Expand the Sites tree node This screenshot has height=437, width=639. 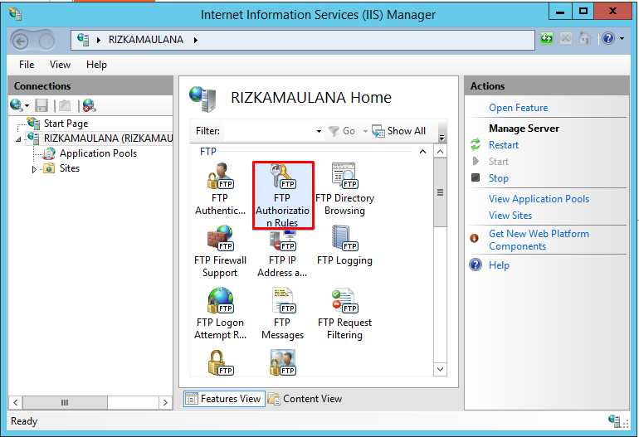click(34, 169)
